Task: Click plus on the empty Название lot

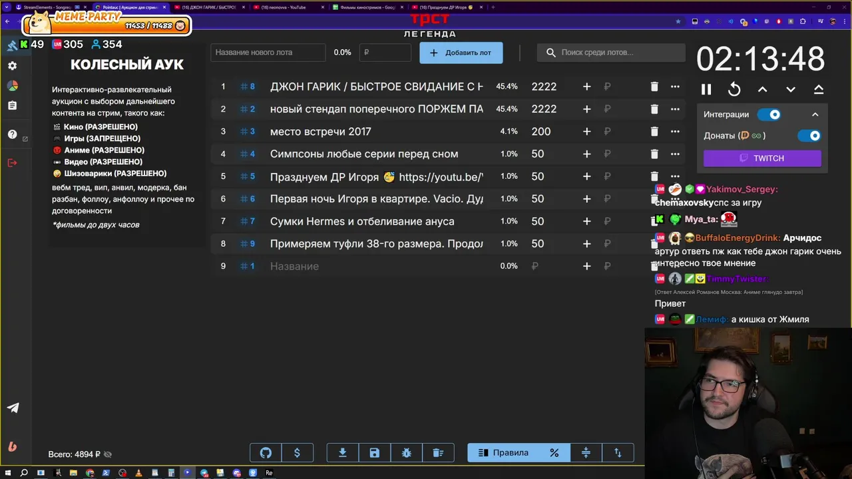Action: click(x=586, y=266)
